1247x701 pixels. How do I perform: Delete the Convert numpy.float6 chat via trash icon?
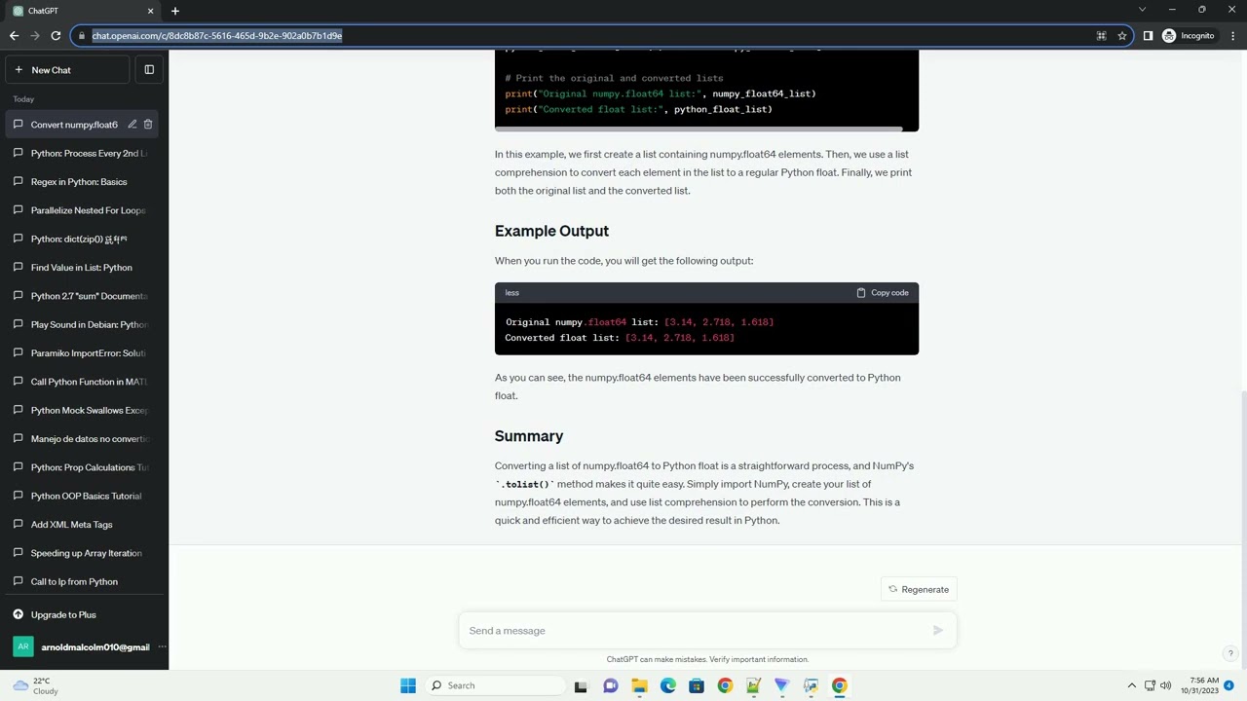coord(148,125)
